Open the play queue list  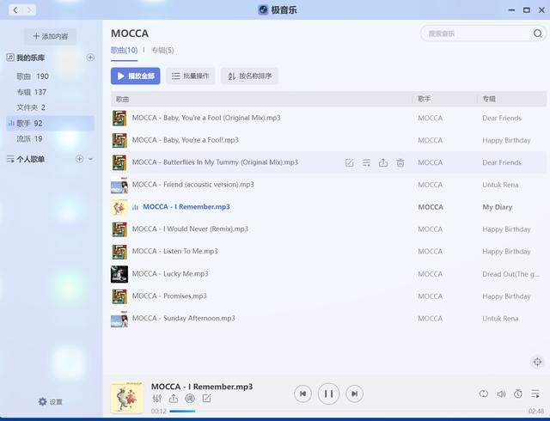(x=535, y=394)
